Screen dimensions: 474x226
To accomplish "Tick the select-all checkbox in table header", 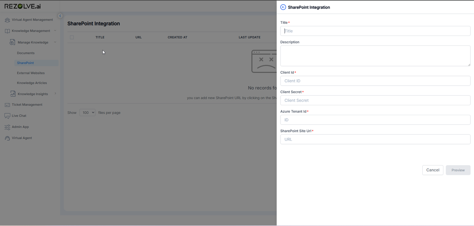I will [72, 38].
